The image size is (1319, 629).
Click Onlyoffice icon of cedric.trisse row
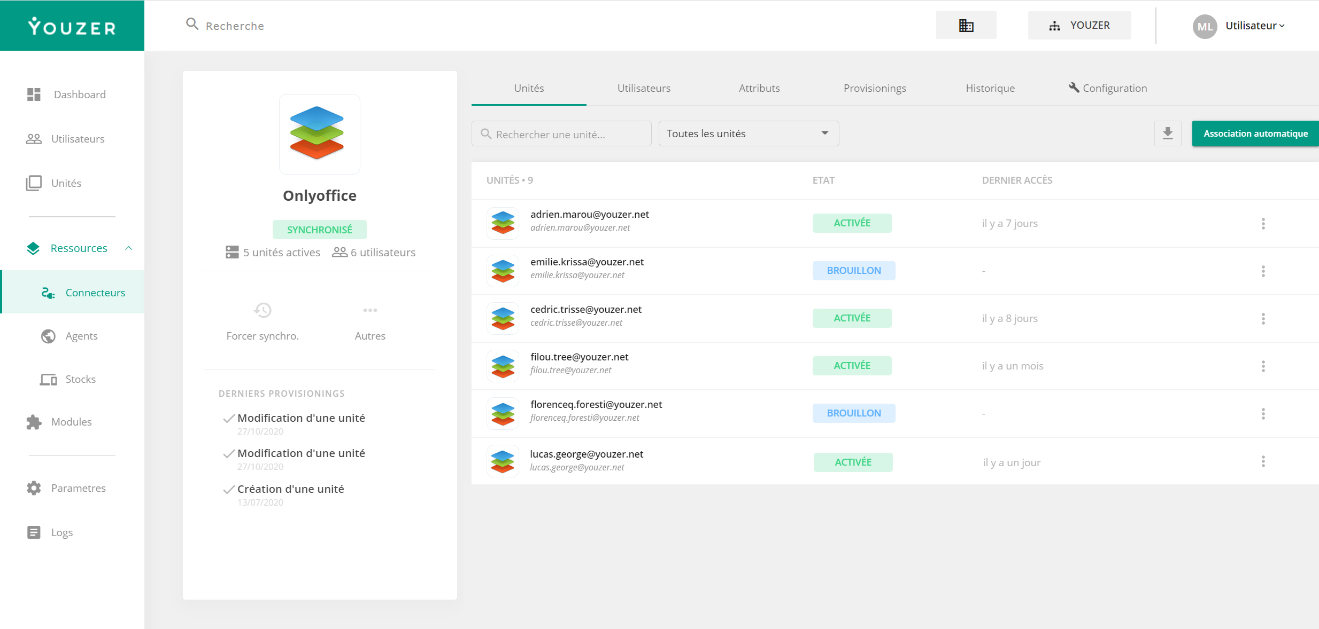click(503, 318)
